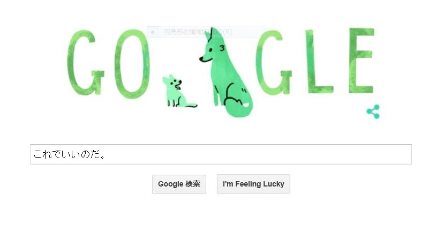Viewport: 436px width, 246px height.
Task: Click the green letter E of the doodle
Action: pos(362,61)
